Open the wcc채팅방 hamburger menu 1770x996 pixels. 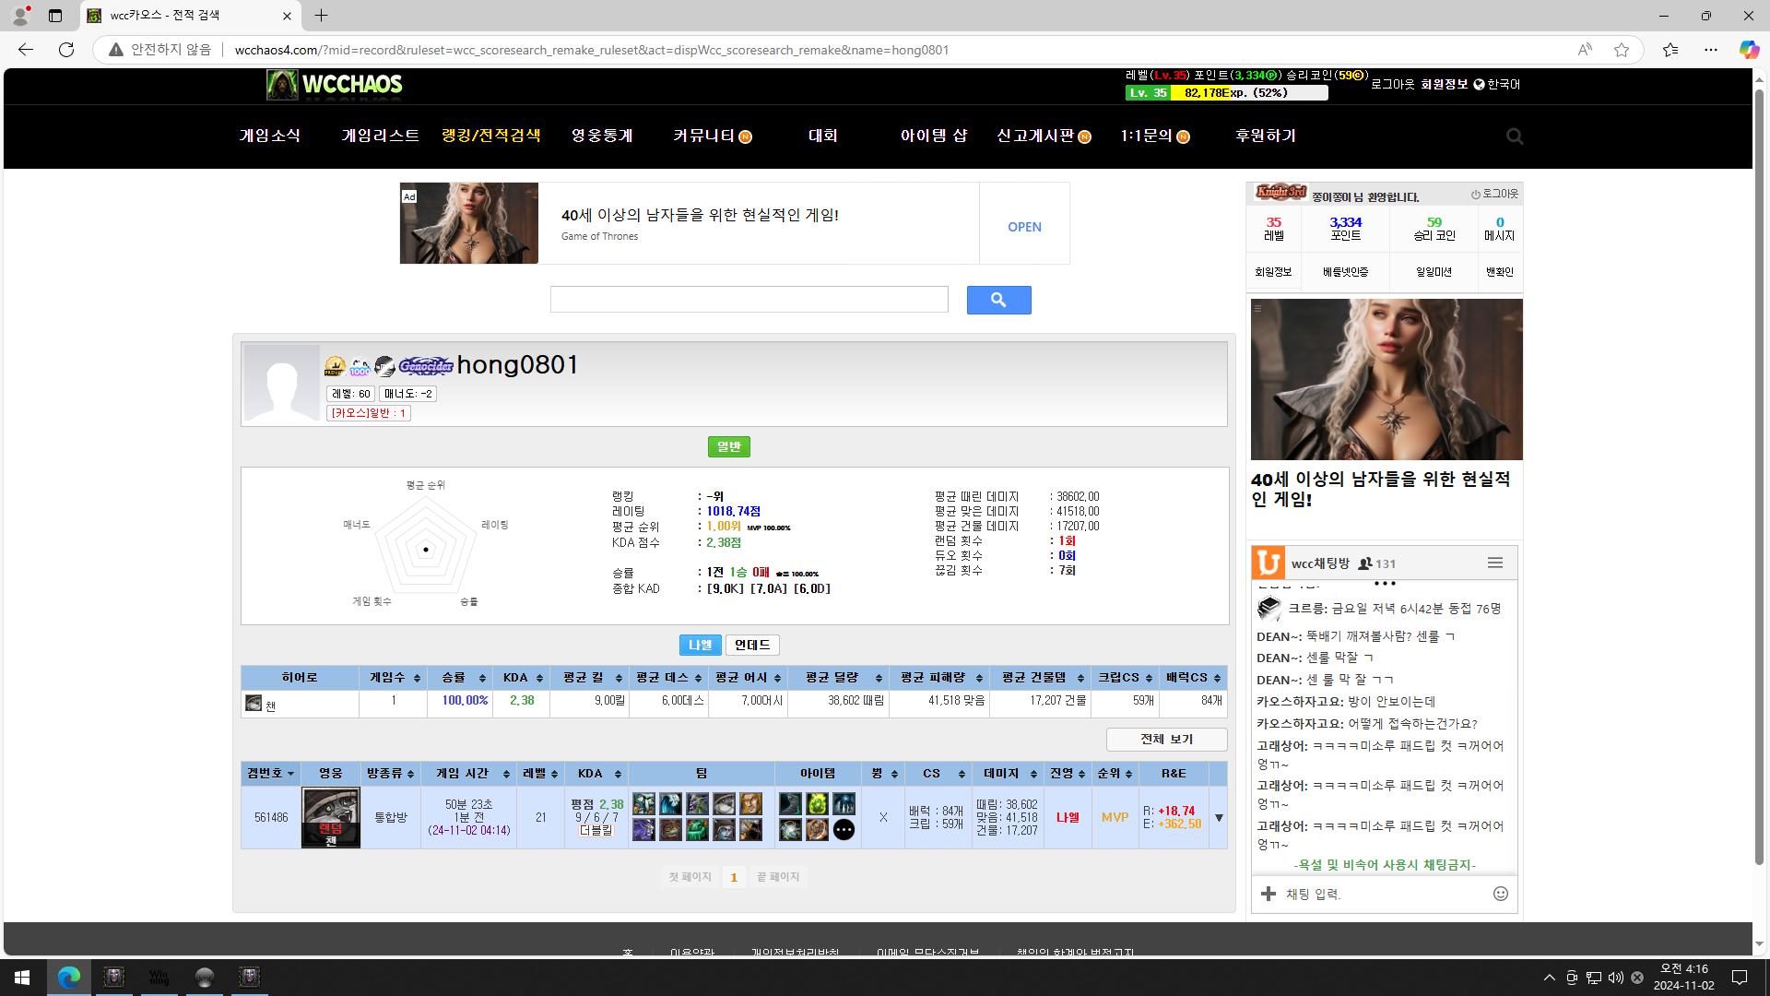pos(1495,563)
